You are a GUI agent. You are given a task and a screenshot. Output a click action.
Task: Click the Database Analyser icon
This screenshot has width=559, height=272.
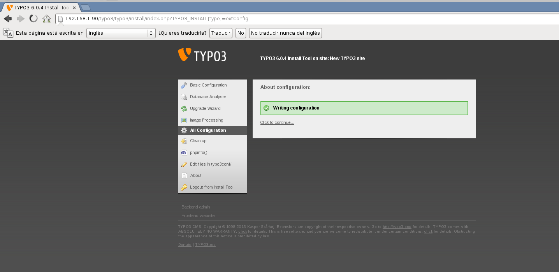184,97
